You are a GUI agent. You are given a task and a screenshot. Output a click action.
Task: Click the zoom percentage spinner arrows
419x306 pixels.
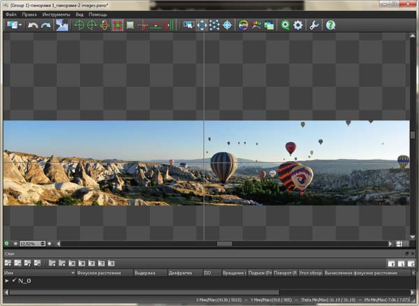[41, 243]
